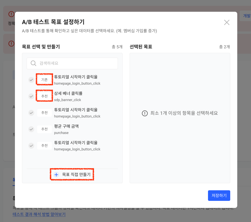Click the 최소 1개 이상의 항목을 선택하세요 message

pos(184,113)
